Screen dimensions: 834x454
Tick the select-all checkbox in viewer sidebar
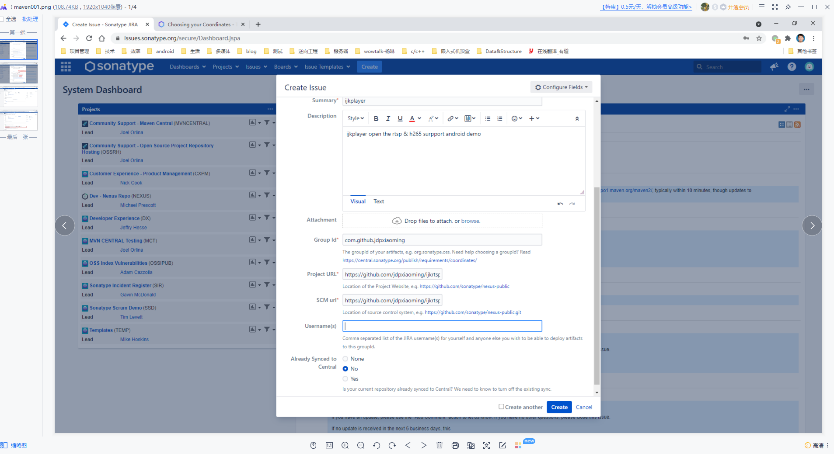coord(2,19)
